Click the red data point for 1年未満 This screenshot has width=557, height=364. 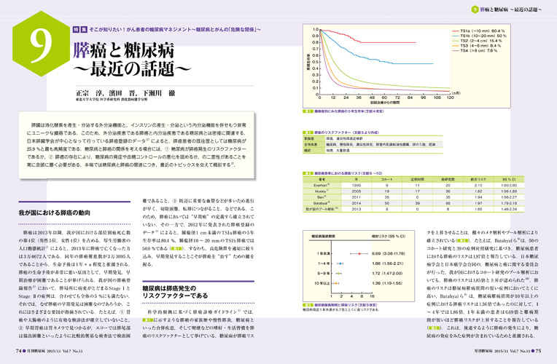[x=359, y=253]
